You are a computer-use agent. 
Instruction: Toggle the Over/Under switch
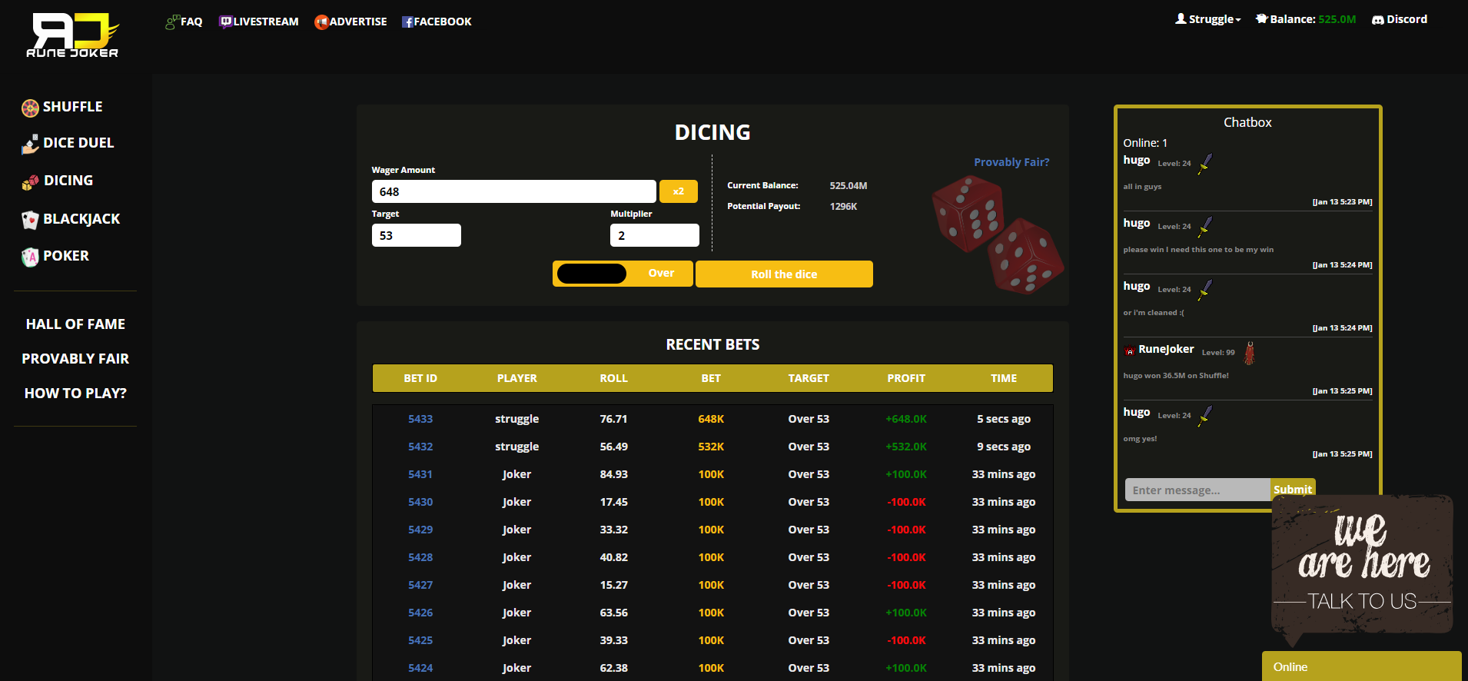(x=623, y=274)
